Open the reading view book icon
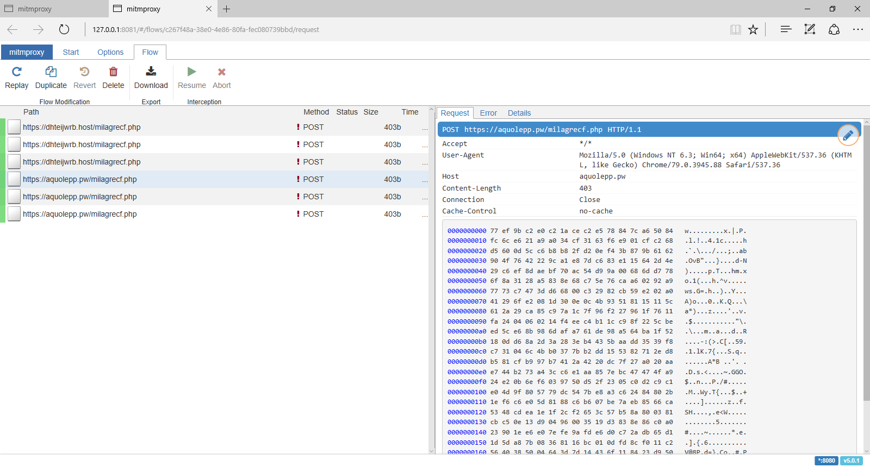The image size is (870, 467). [736, 29]
